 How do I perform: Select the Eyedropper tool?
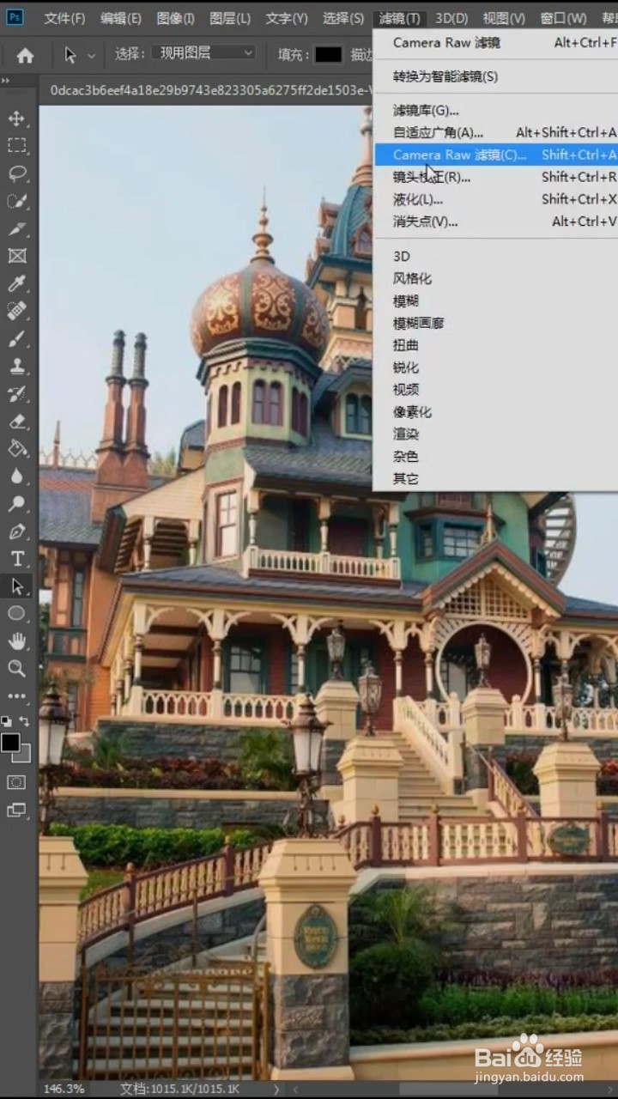click(x=17, y=283)
